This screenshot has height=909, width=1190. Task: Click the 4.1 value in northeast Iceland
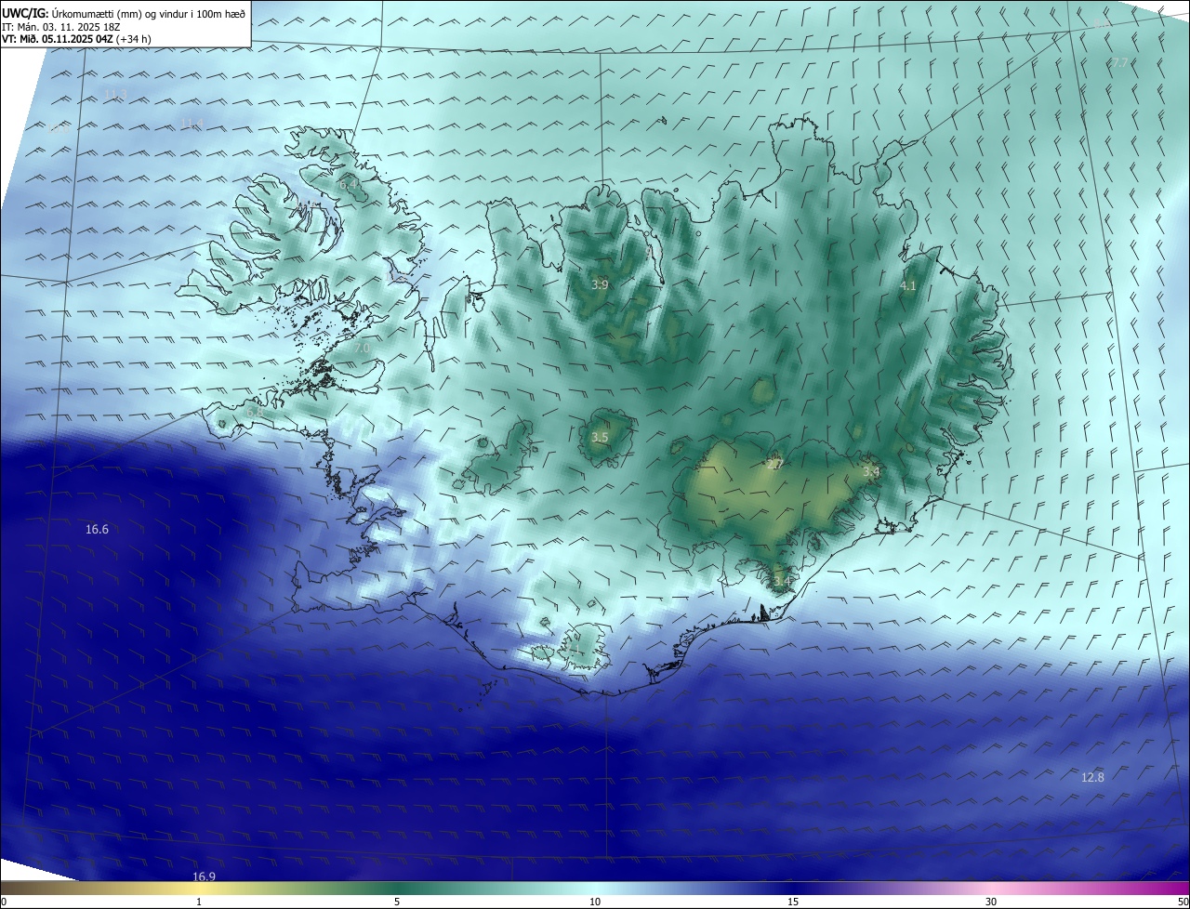(x=908, y=286)
